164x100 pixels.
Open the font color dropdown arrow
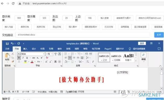coord(35,62)
